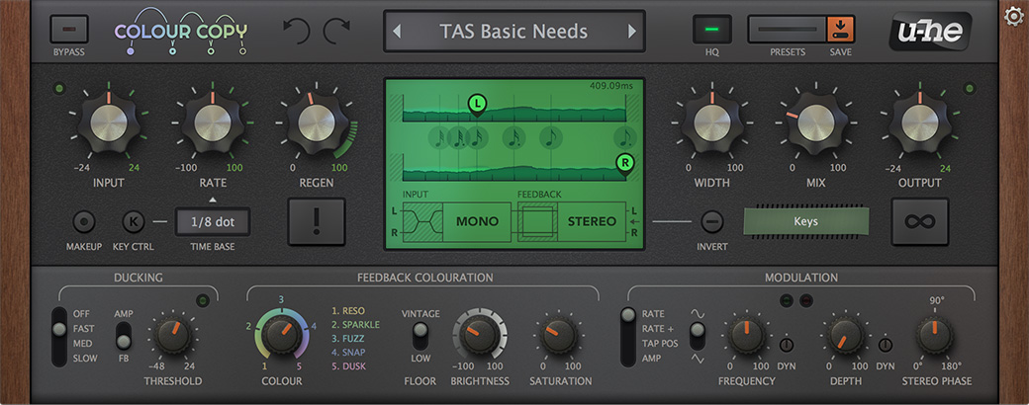Viewport: 1029px width, 405px height.
Task: Select colour 2. SPARKLE
Action: tap(355, 324)
